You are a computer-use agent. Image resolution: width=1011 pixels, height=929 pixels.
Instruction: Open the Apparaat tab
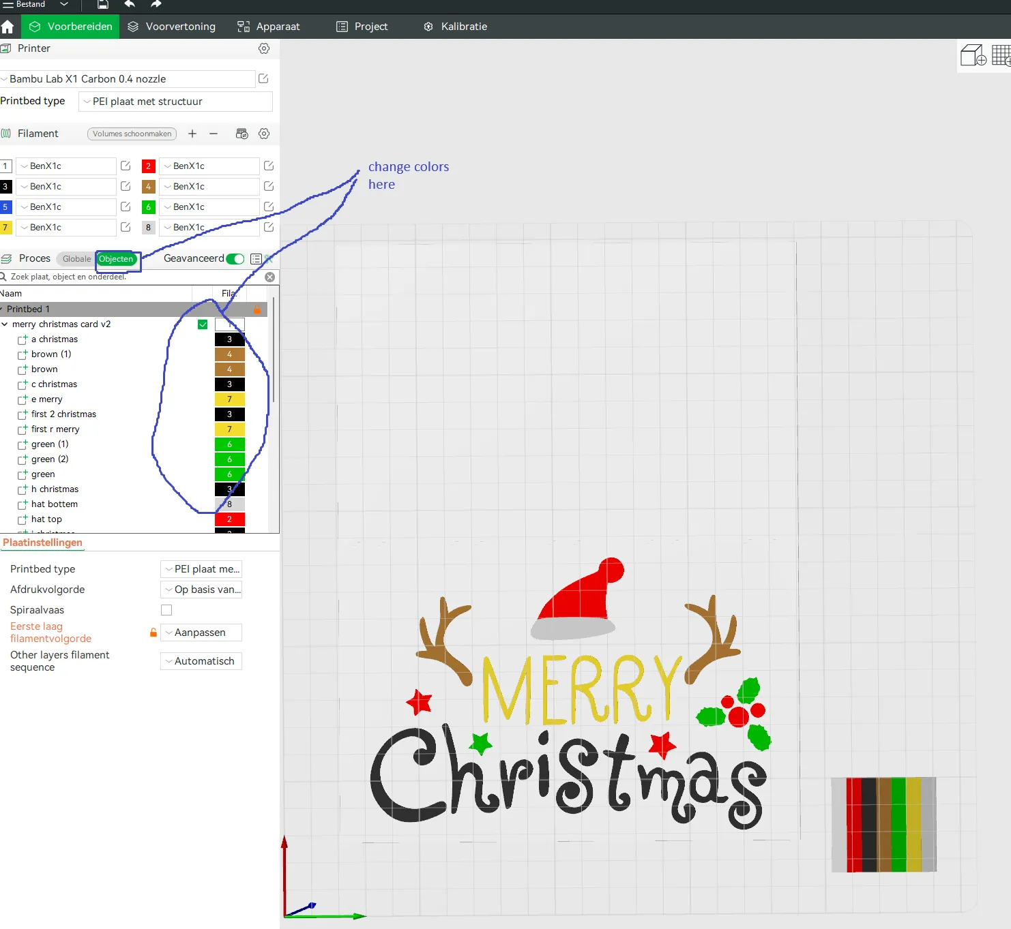click(269, 27)
